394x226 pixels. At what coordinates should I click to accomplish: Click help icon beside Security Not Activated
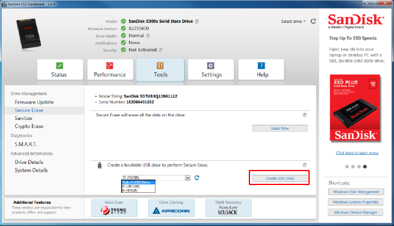(x=161, y=50)
